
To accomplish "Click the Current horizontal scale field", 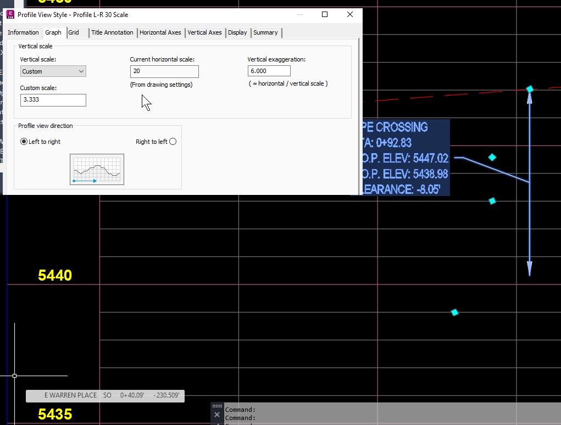I will 164,71.
